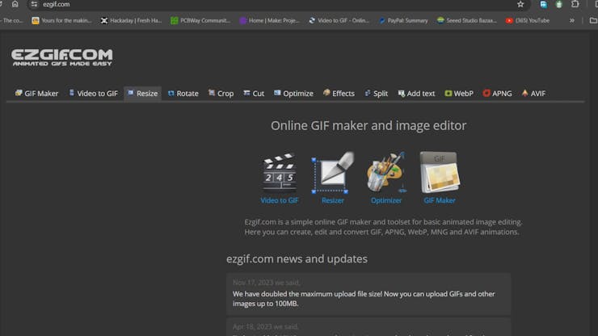Open the Video to GIF - Online bookmark

(339, 20)
